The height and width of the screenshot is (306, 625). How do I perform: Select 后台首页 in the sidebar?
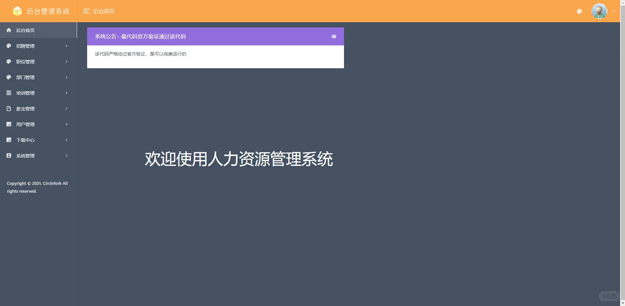coord(25,30)
